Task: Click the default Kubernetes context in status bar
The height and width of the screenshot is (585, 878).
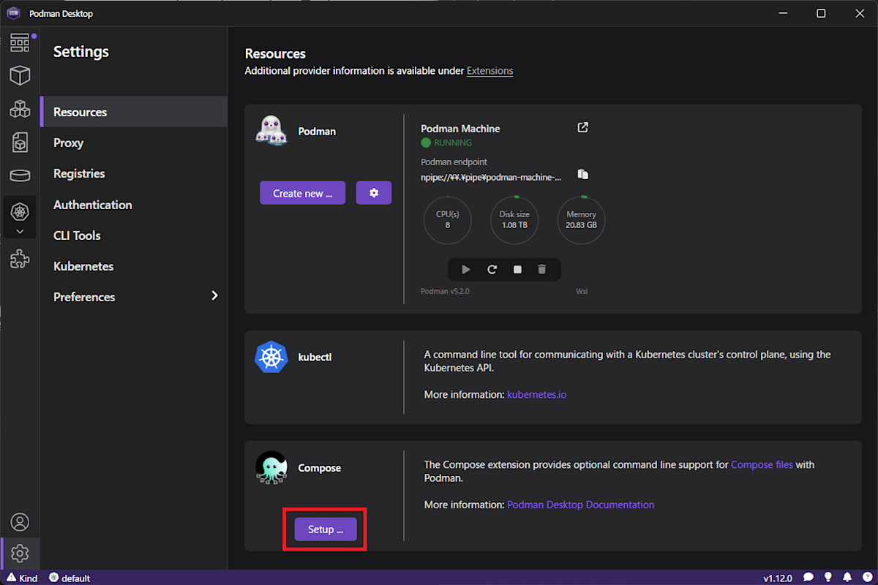Action: pos(70,578)
